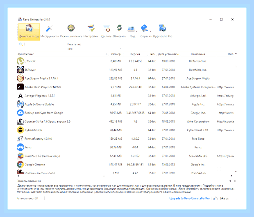
Task: Select the Advego Plagiatus icon
Action: click(20, 96)
